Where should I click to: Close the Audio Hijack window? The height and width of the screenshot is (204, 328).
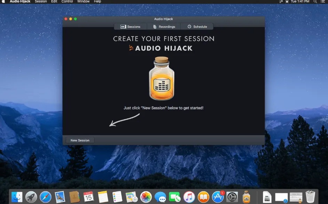tap(66, 19)
